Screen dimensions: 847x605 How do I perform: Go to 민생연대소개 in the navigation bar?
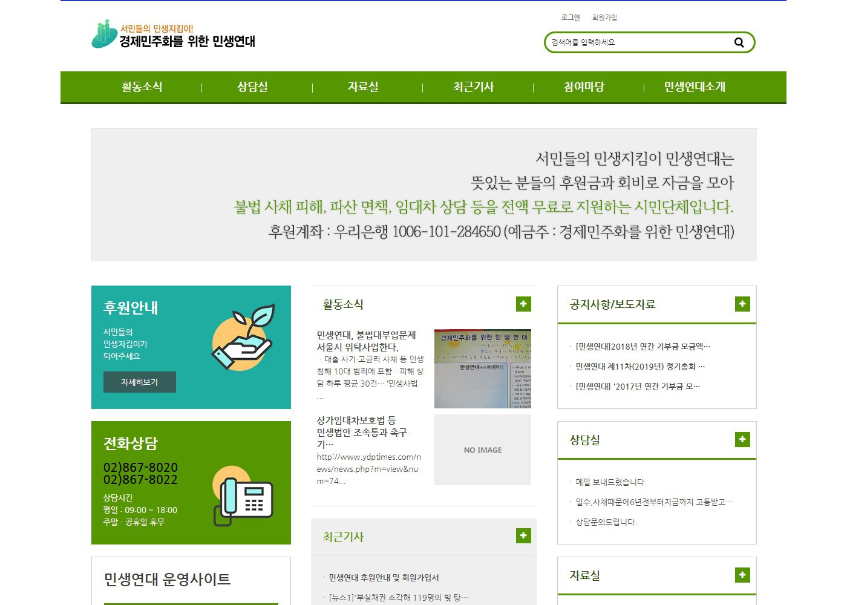[695, 87]
